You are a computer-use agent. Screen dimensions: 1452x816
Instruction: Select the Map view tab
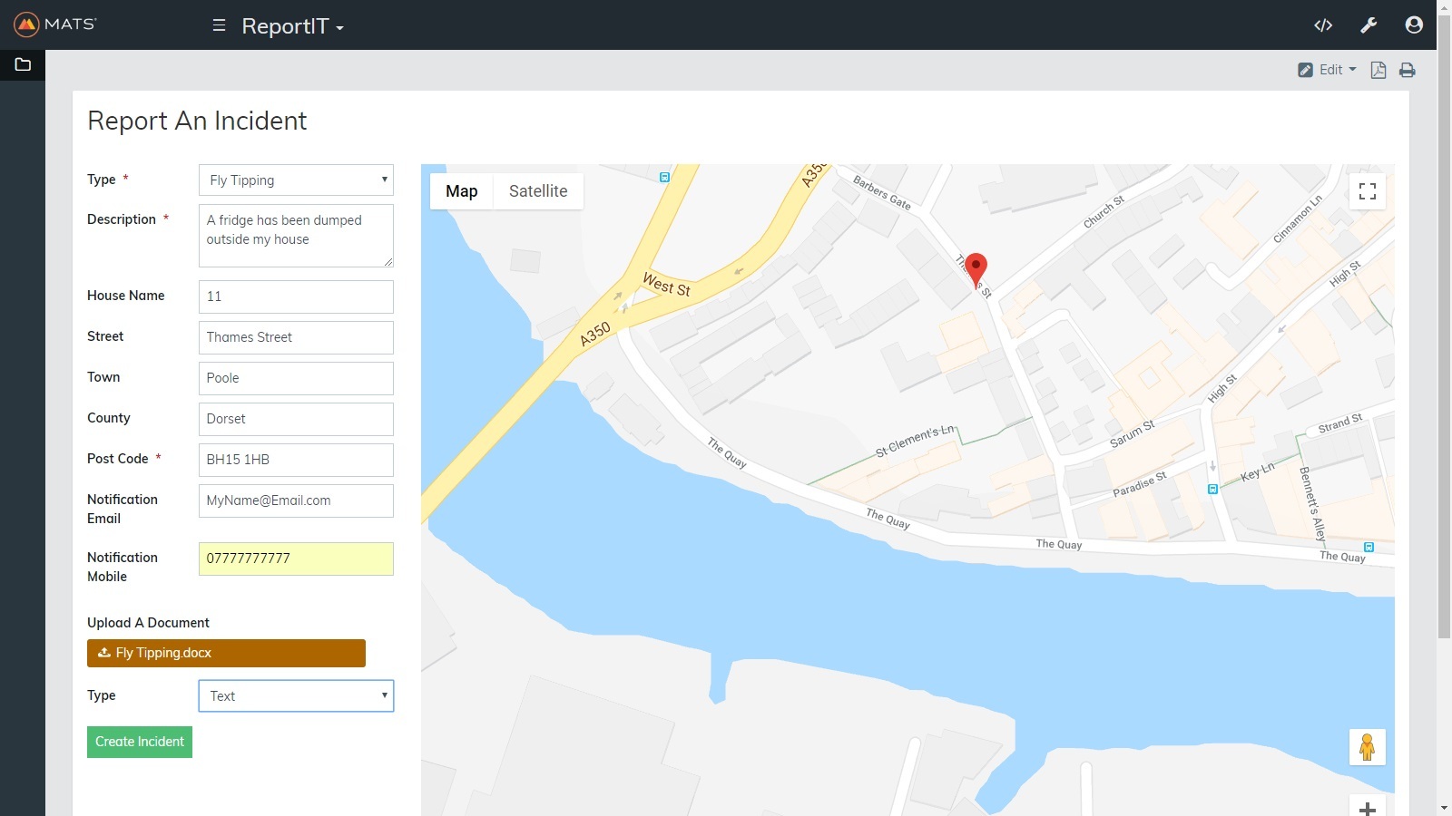click(461, 191)
